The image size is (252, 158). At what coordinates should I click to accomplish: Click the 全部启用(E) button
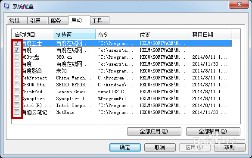[154, 131]
